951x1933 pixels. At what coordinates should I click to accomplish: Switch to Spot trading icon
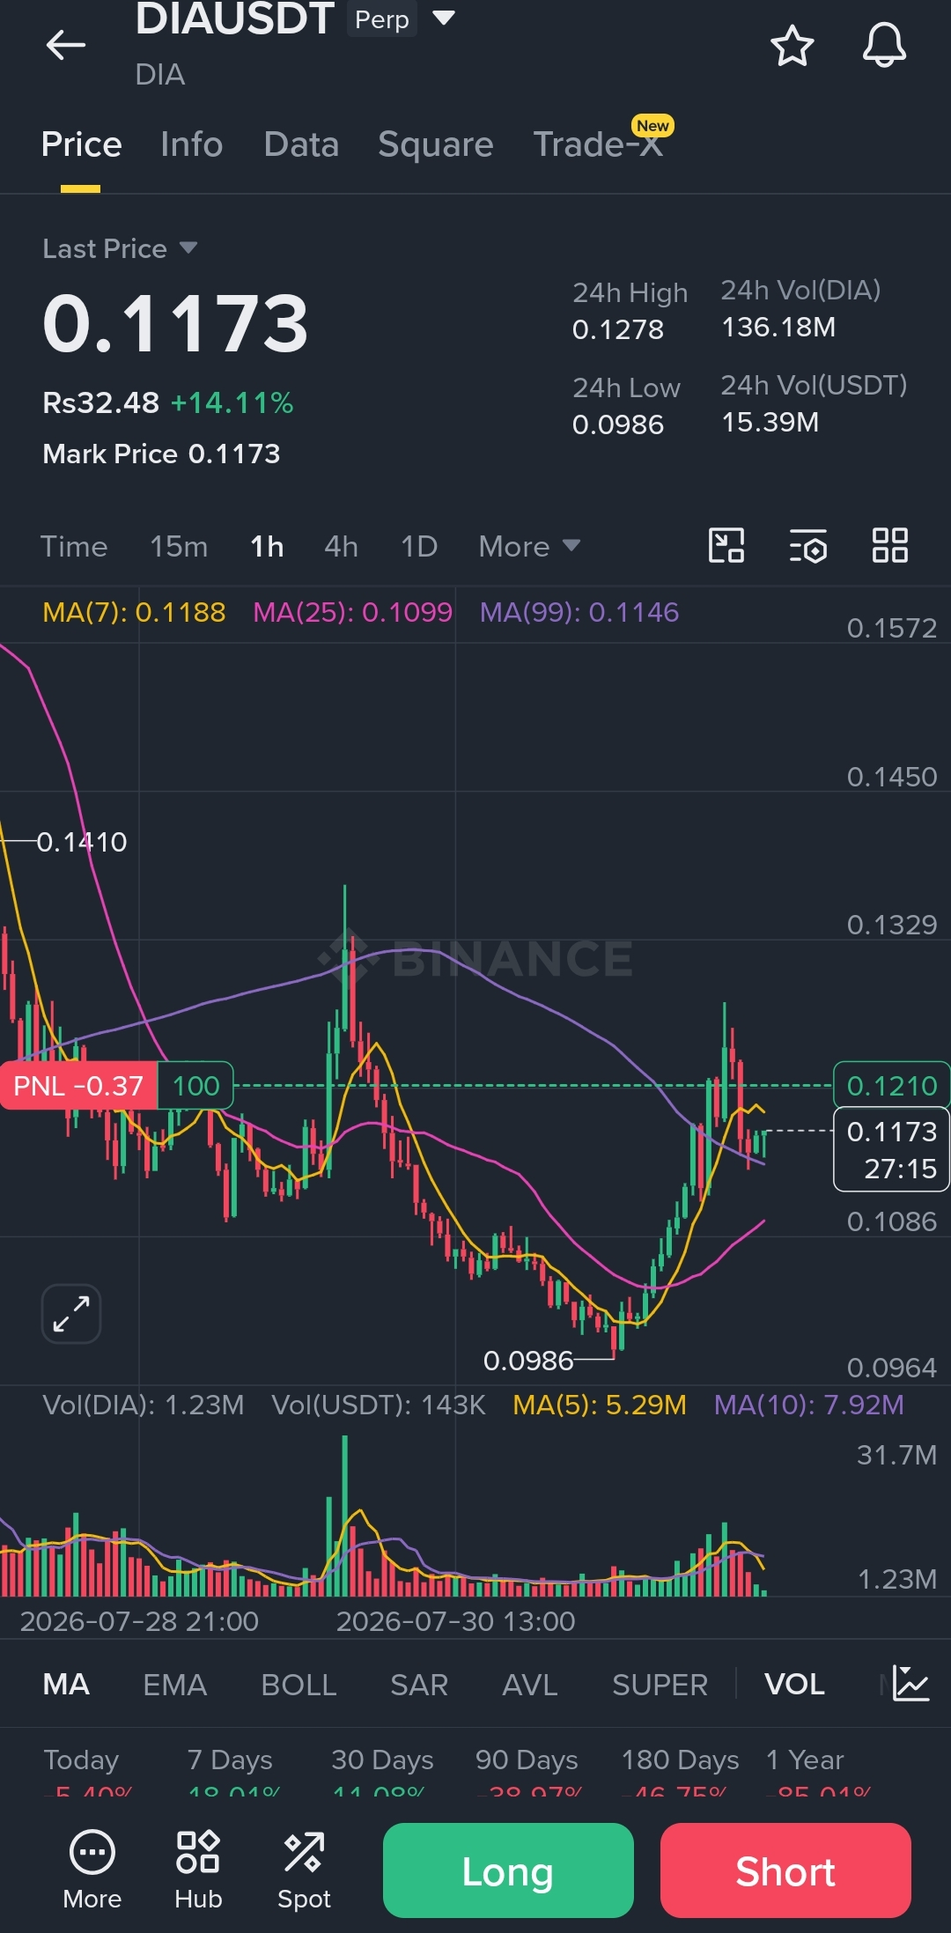pos(304,1870)
